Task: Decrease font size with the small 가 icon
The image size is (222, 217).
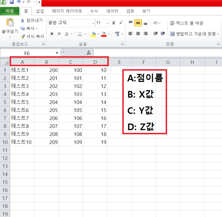Action: [x=121, y=23]
